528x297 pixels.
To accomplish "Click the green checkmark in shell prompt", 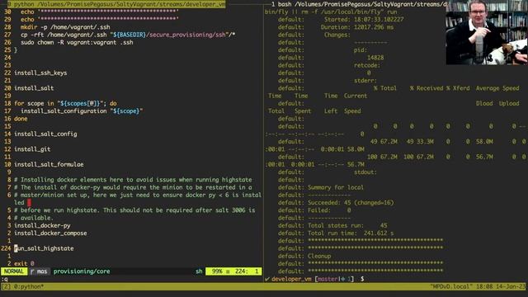I will 267,279.
